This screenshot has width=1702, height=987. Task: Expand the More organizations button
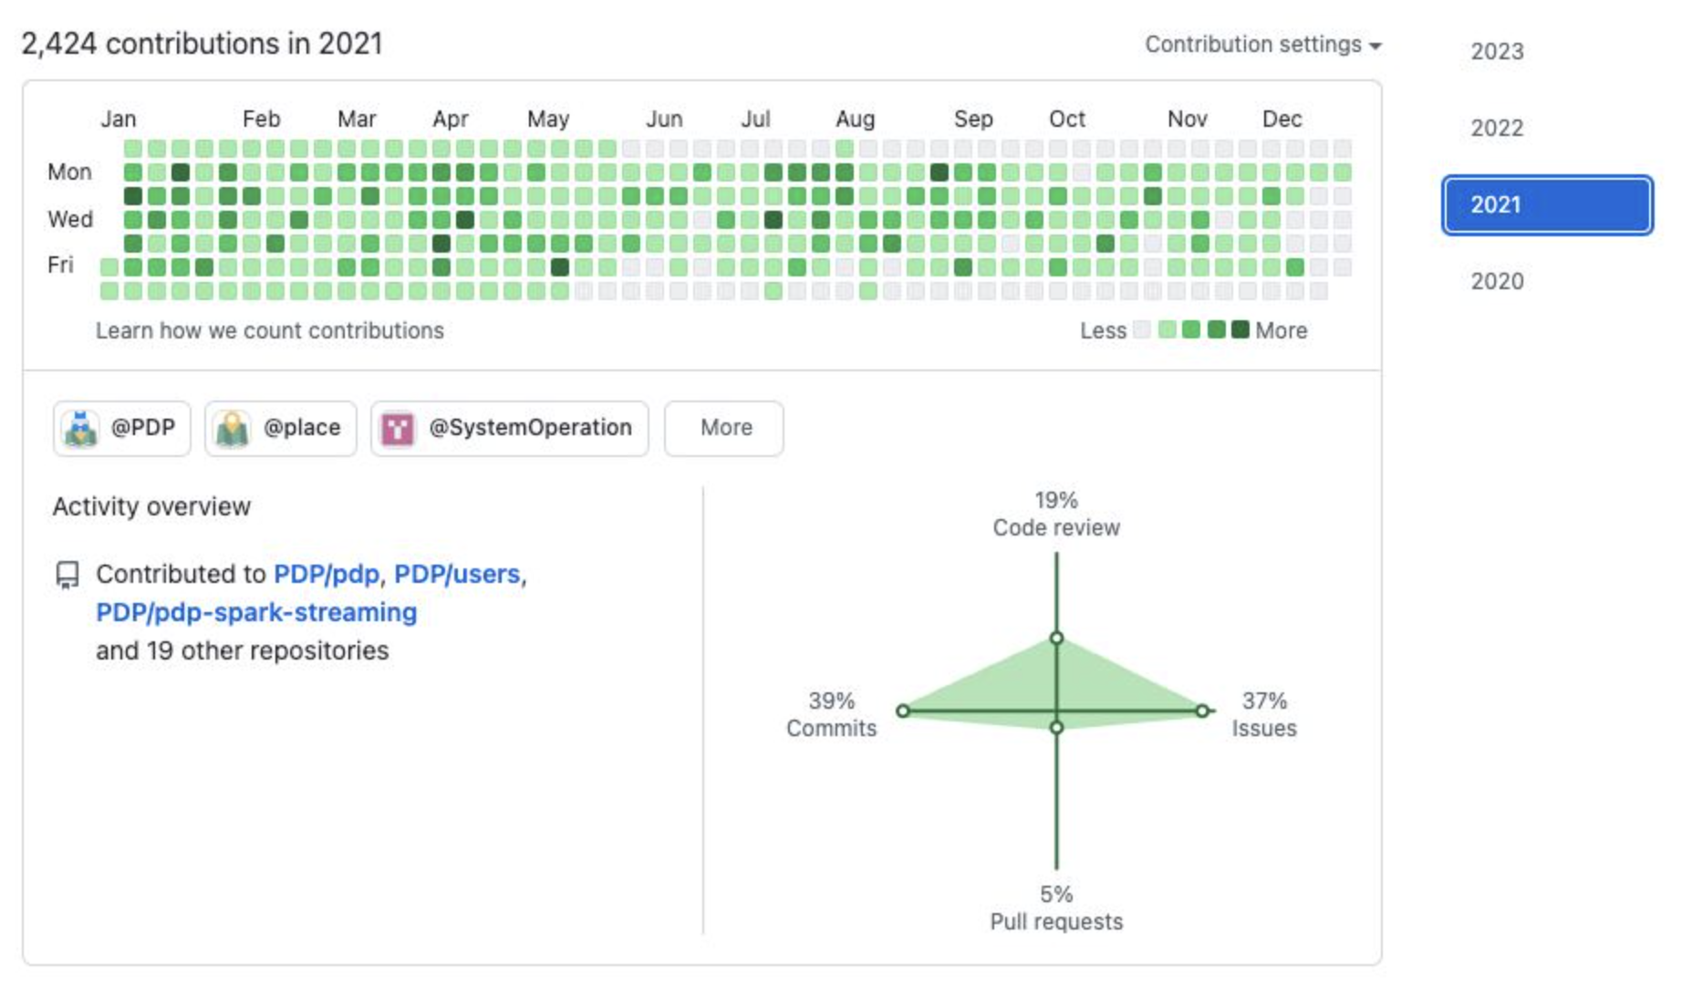pyautogui.click(x=724, y=428)
